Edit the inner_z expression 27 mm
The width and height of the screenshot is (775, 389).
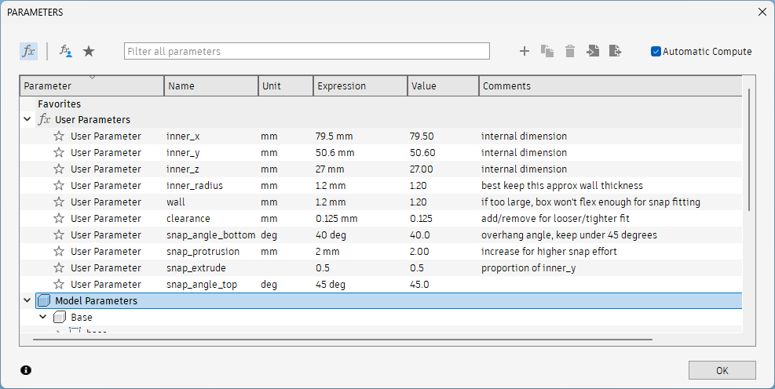pos(330,169)
